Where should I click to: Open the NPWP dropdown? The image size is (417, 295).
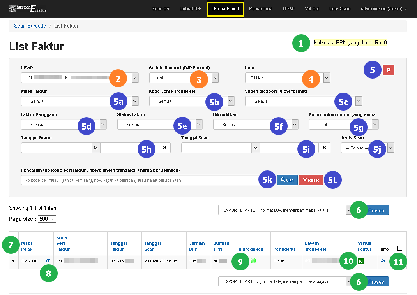[80, 77]
